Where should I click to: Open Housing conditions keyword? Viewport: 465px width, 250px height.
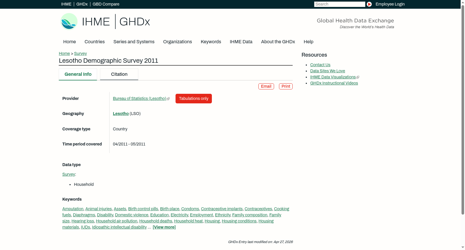point(239,221)
